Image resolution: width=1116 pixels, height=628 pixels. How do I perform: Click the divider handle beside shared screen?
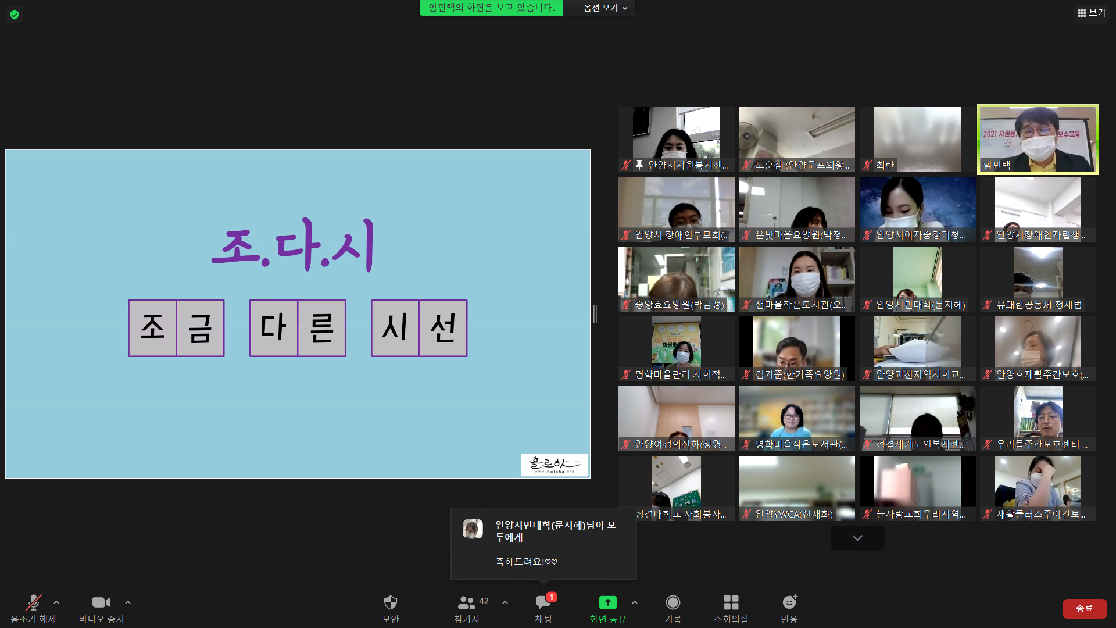click(595, 314)
